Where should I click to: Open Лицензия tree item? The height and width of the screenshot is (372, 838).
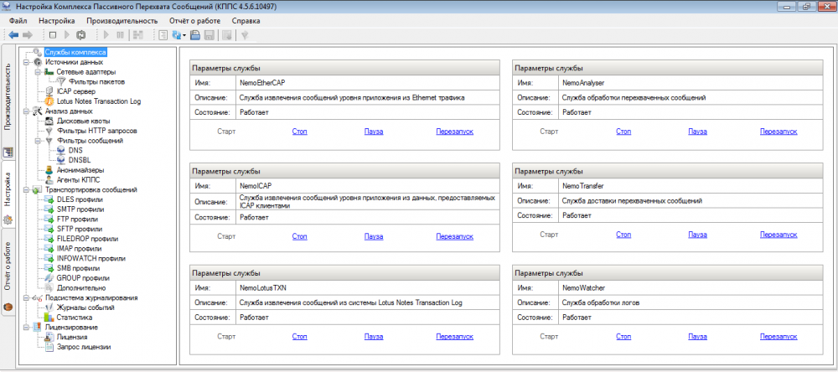(x=72, y=337)
